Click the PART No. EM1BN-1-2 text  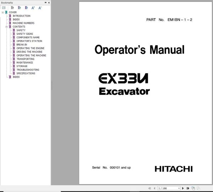[169, 20]
